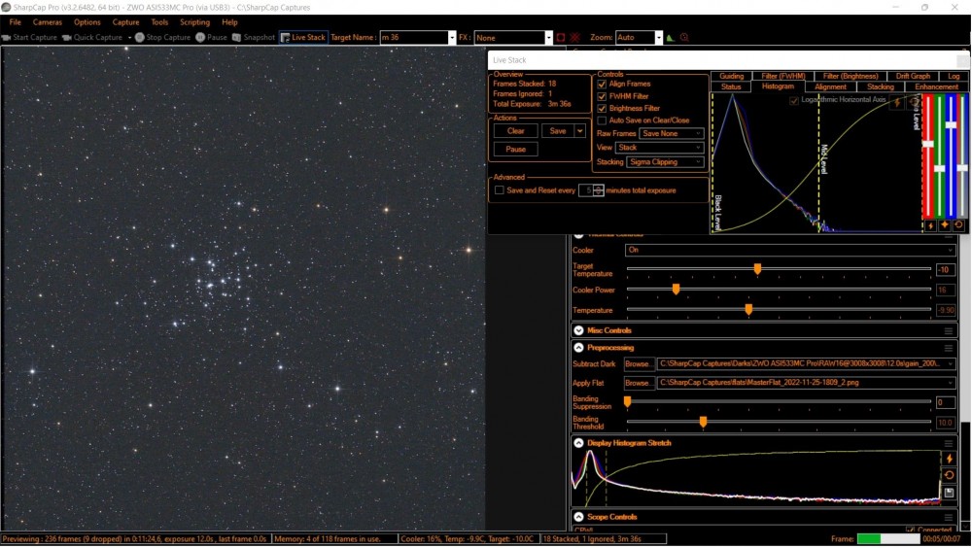Image resolution: width=972 pixels, height=548 pixels.
Task: Open the View Stack dropdown
Action: pos(660,148)
